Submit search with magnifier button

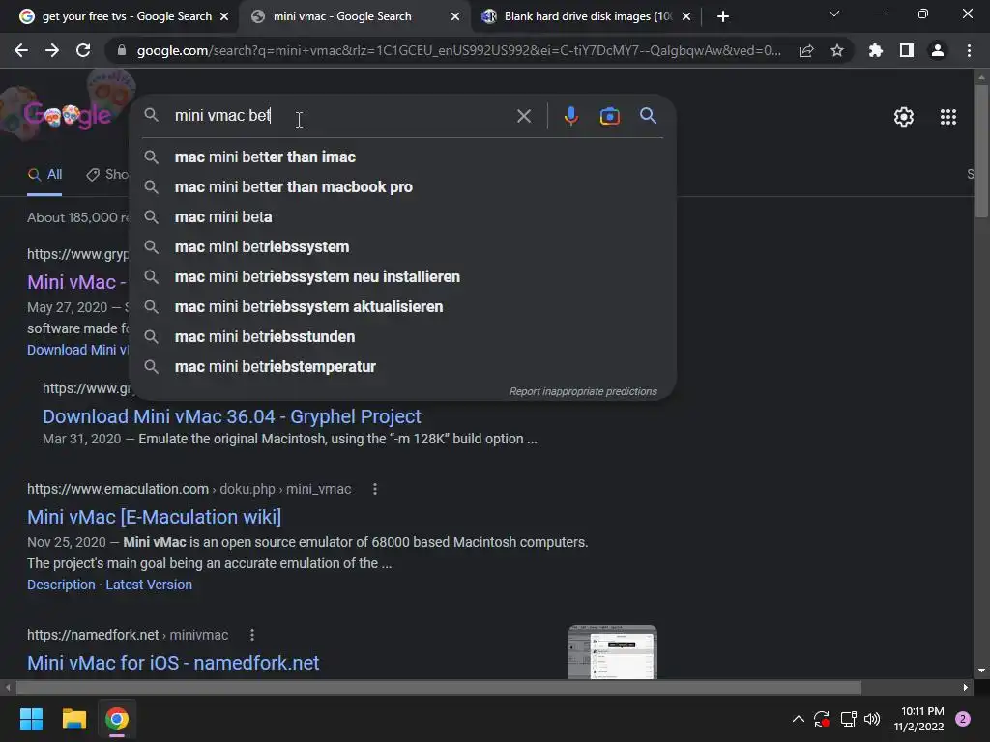point(649,116)
